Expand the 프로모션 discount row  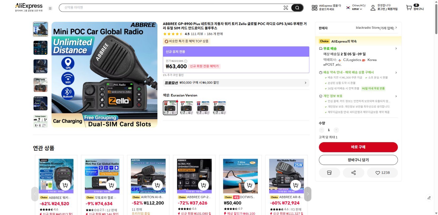click(x=236, y=83)
